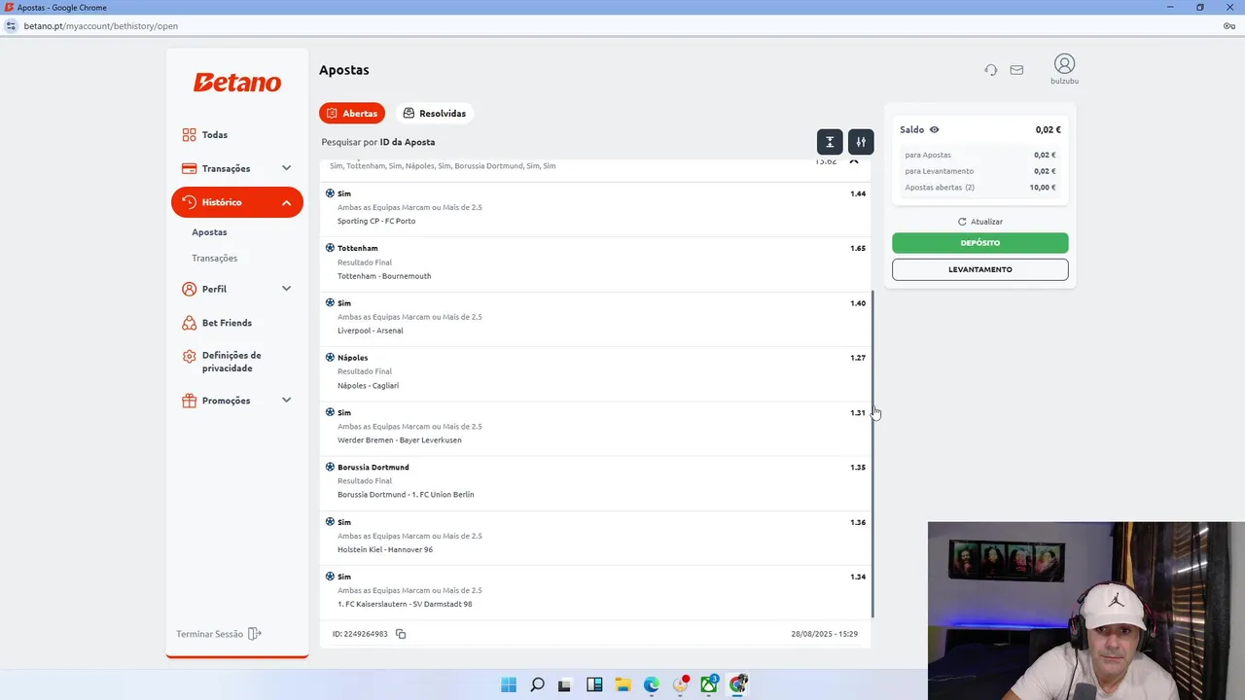1245x700 pixels.
Task: Click 1. FC Kaiserslautern - SV Darmstadt 98
Action: [x=405, y=605]
